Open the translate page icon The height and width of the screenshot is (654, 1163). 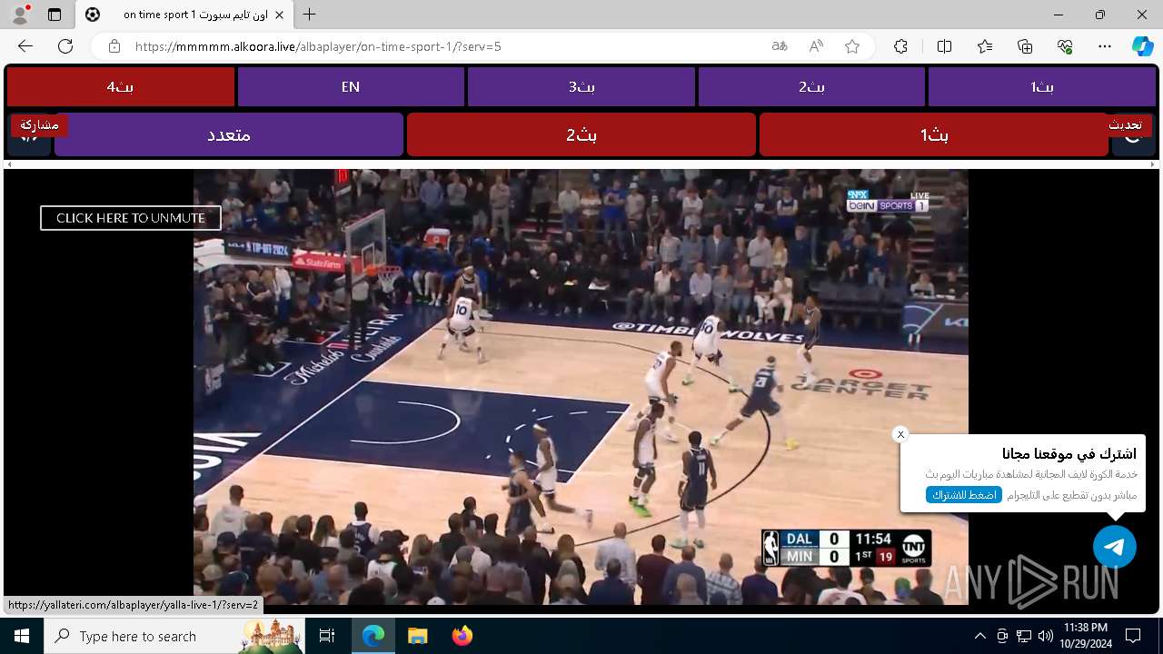780,46
